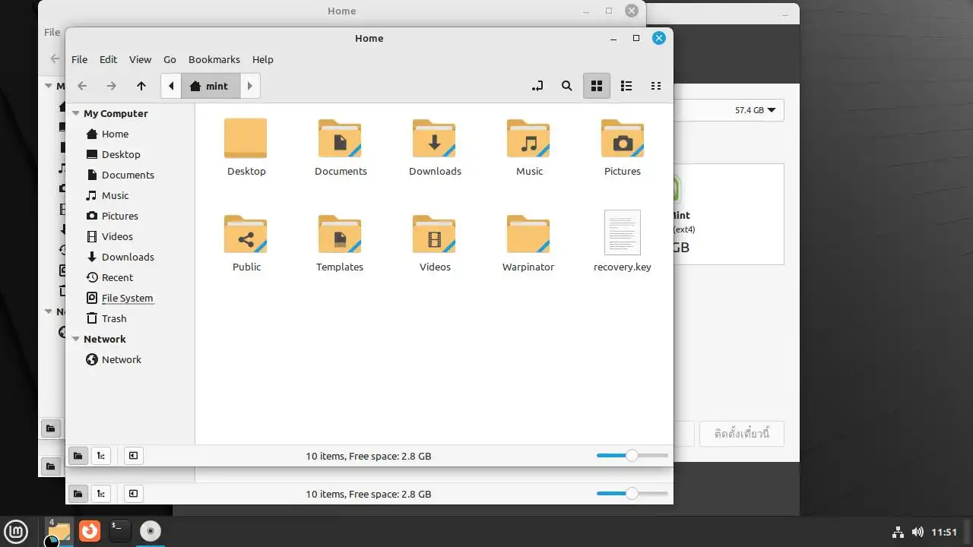This screenshot has height=547, width=973.
Task: Open the search magnifier tool
Action: coord(566,86)
